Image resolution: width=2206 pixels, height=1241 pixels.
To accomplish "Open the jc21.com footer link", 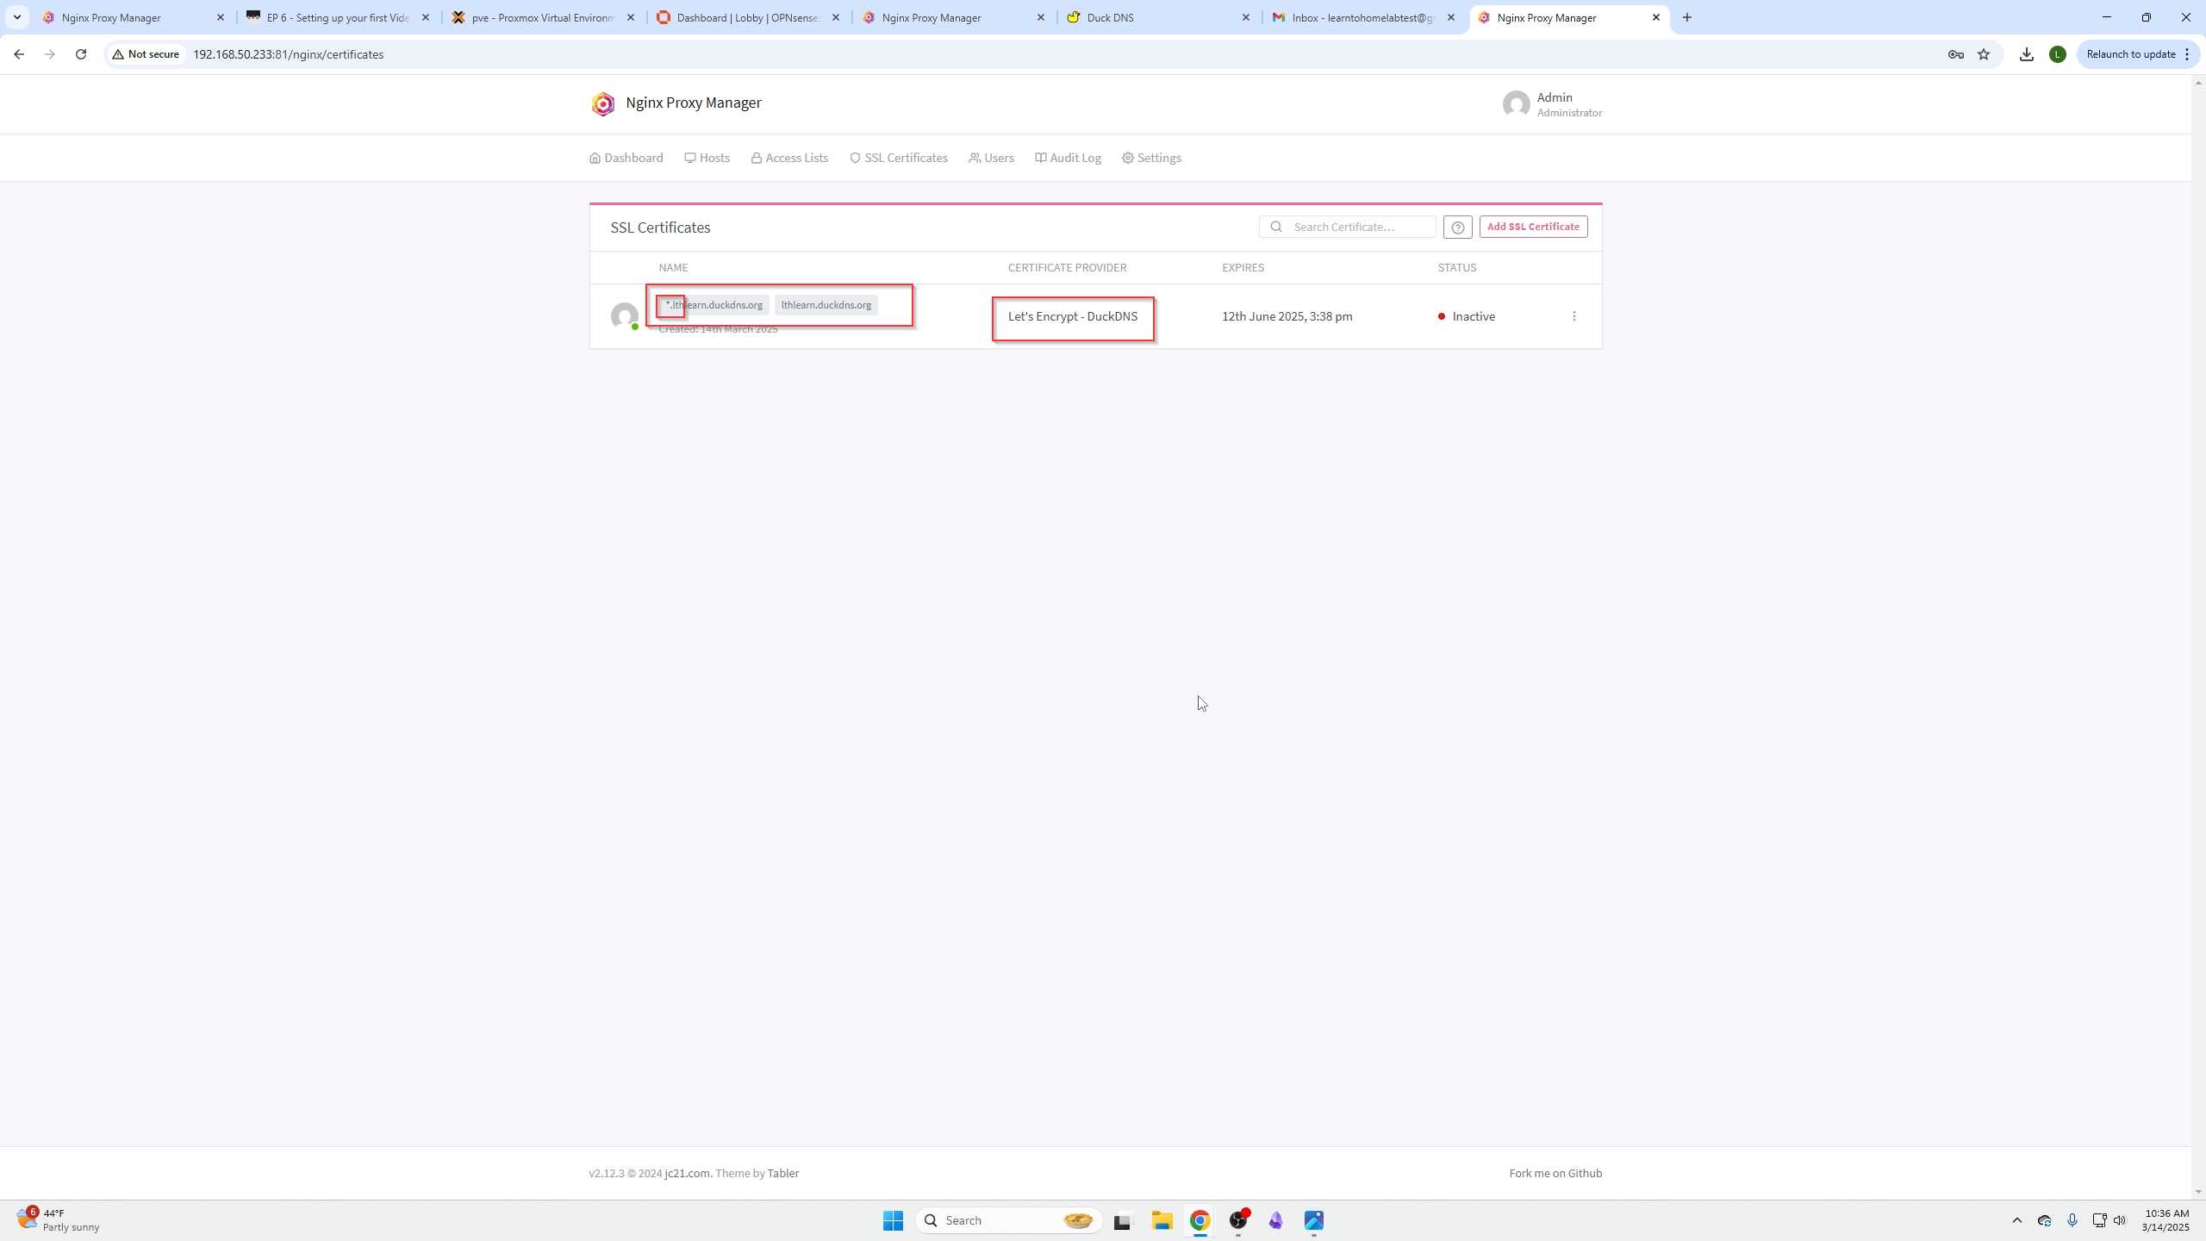I will tap(687, 1173).
